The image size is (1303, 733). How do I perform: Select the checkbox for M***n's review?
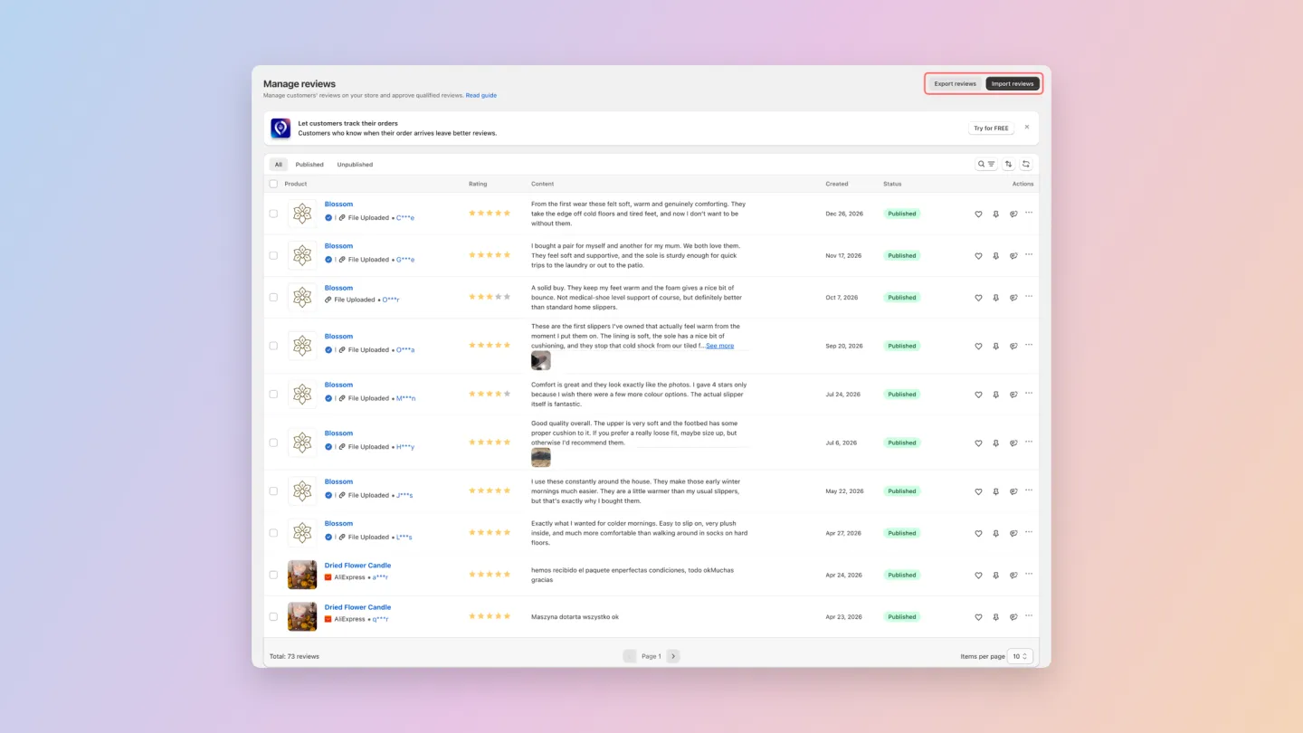coord(273,394)
